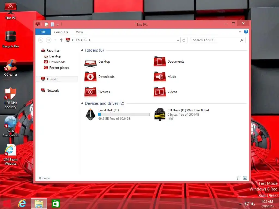Open Customize Quick Access Toolbar dropdown

[58, 24]
